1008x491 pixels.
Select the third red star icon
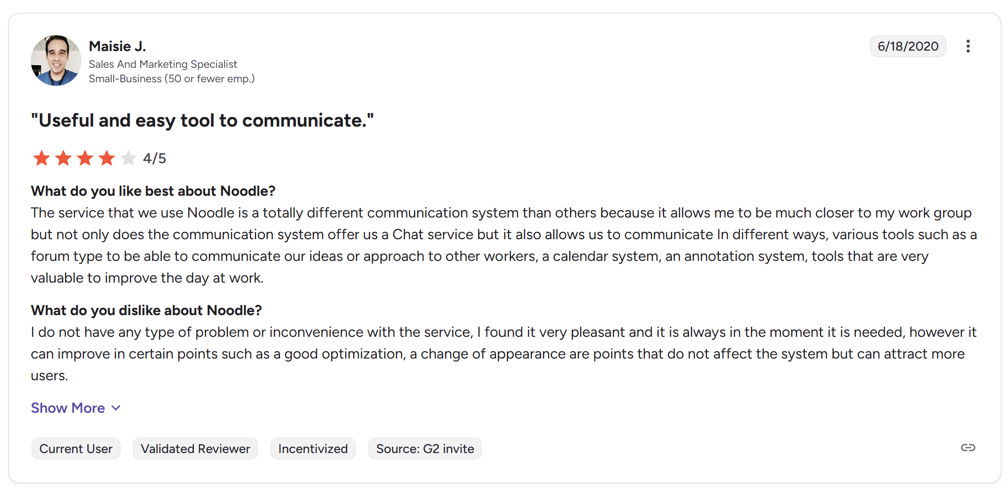coord(85,158)
